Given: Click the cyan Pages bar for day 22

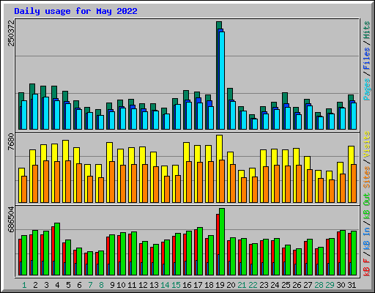Looking at the screenshot, I should 255,124.
